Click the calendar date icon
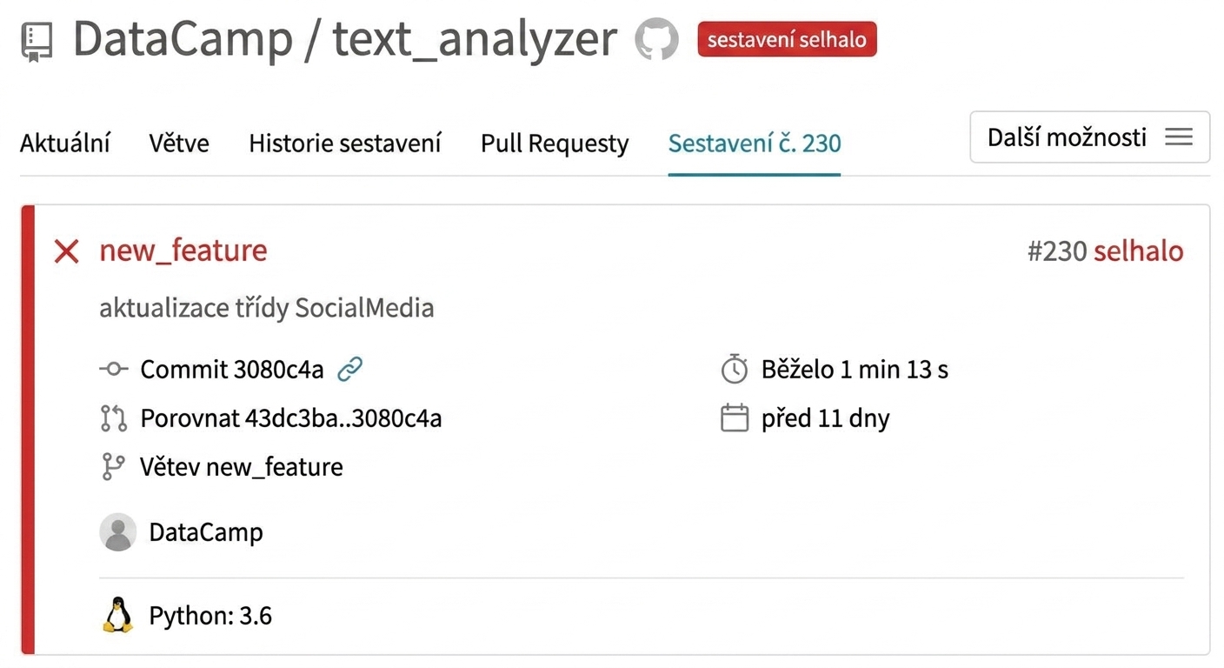 735,418
